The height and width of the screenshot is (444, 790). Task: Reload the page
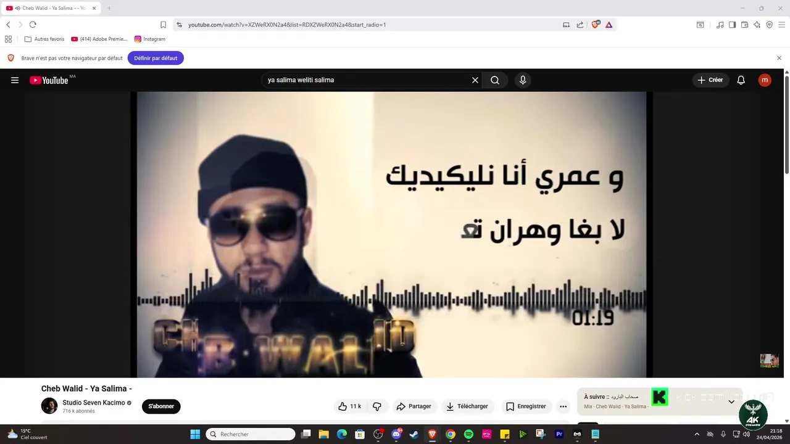tap(33, 25)
